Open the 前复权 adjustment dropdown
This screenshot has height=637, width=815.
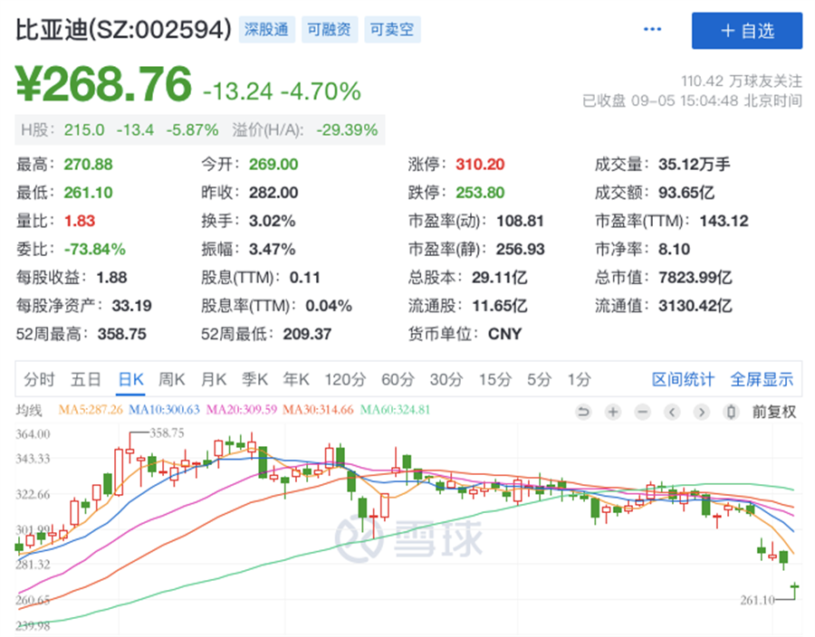point(774,413)
